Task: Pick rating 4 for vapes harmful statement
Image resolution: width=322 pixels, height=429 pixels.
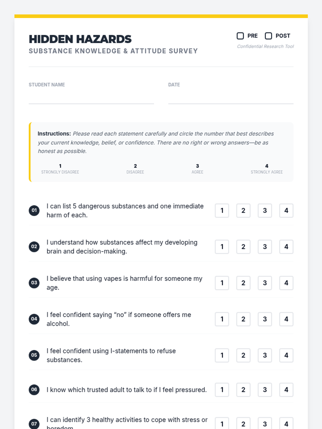Action: pos(286,283)
